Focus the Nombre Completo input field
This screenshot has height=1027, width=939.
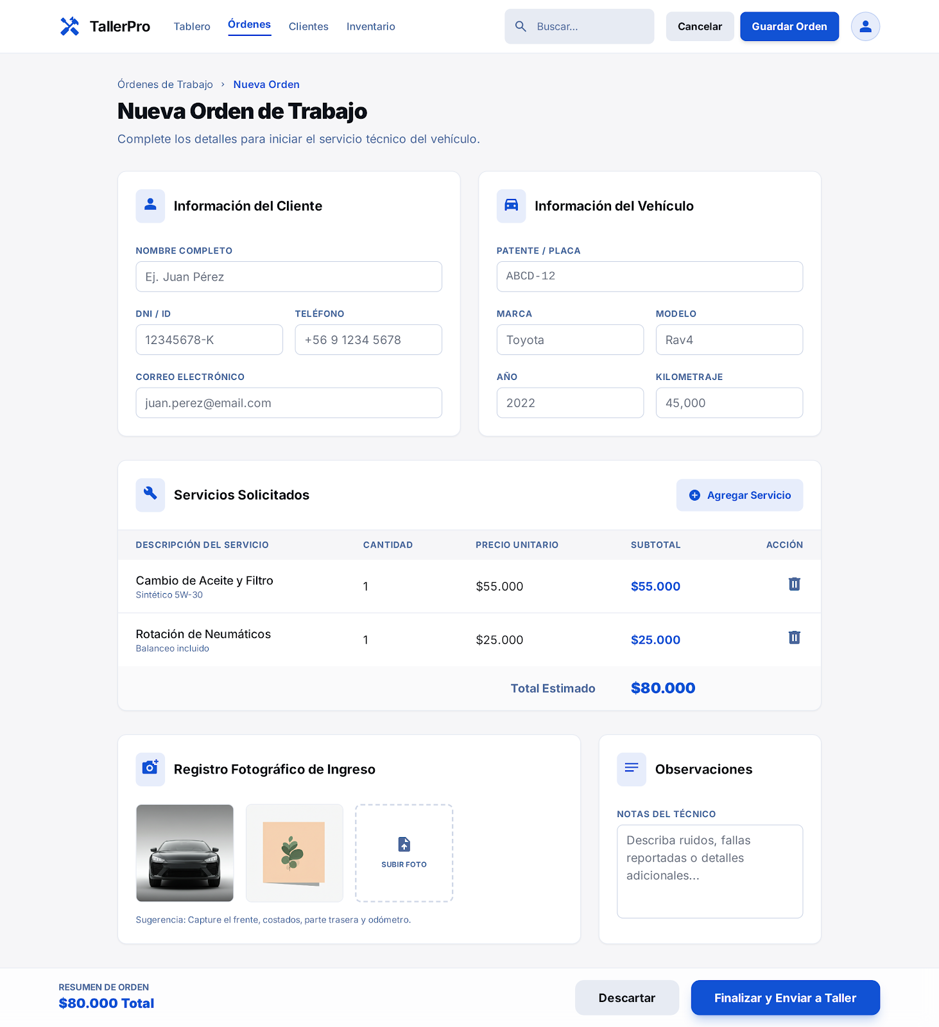289,277
